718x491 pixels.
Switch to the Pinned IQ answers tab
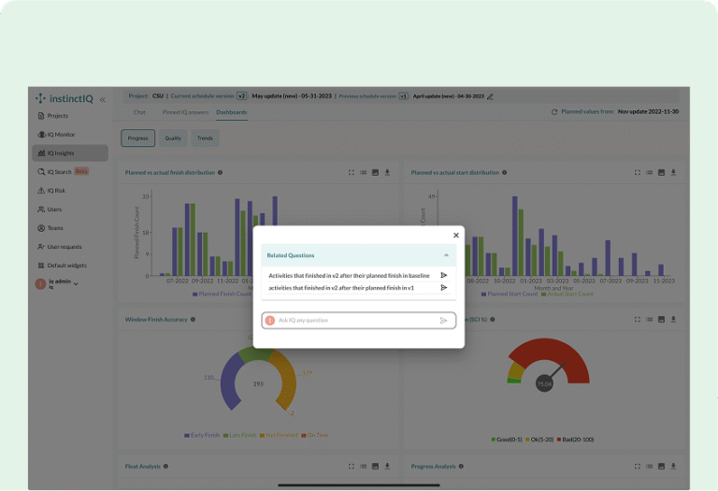pos(185,112)
